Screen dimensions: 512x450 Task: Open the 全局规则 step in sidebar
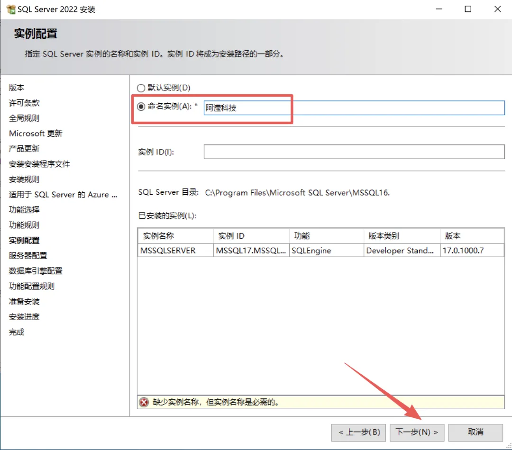[24, 118]
